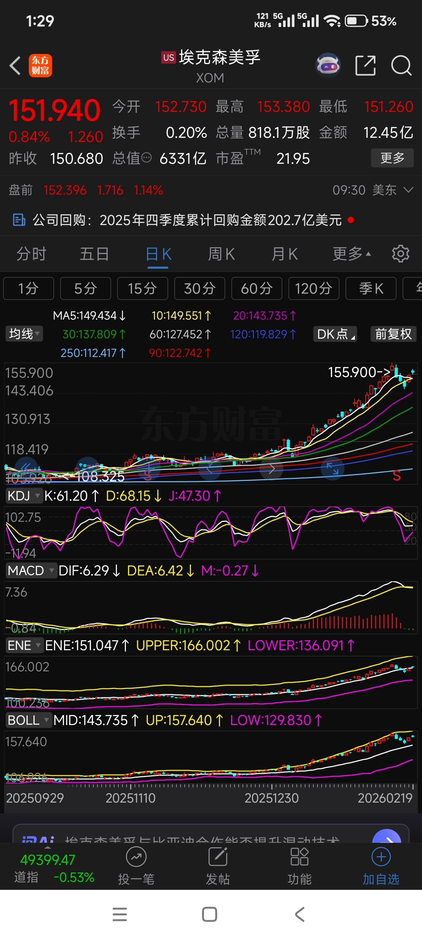The image size is (422, 939).
Task: Open the 发帖 post compose icon
Action: pos(218,857)
